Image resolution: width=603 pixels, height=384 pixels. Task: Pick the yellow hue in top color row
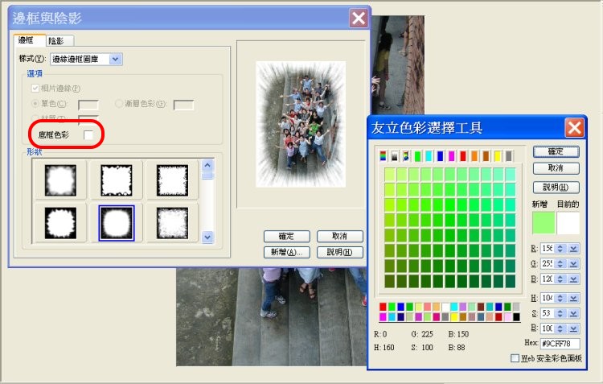click(x=497, y=155)
